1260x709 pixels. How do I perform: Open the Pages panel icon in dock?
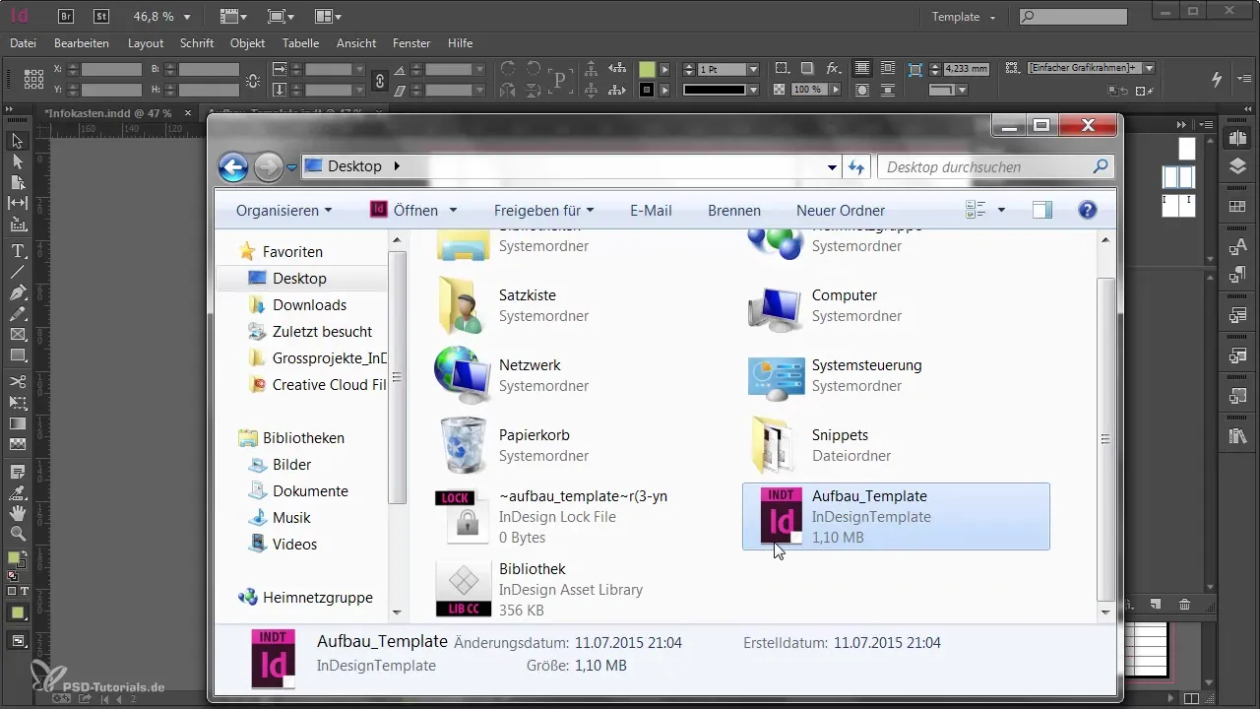[x=1237, y=137]
